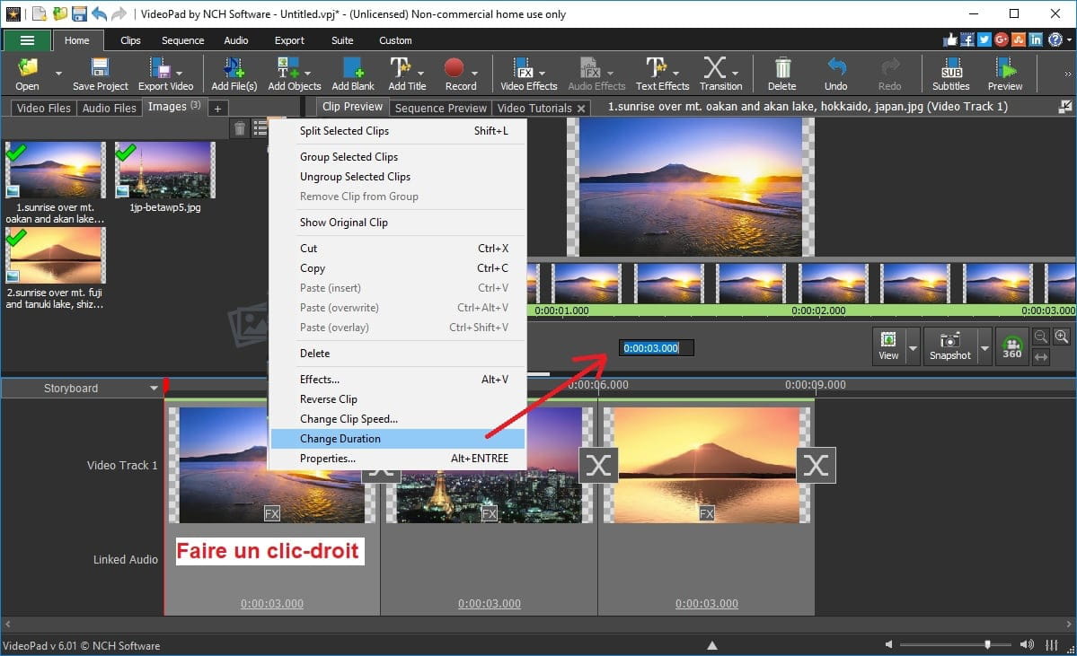1077x656 pixels.
Task: Open the Open button dropdown arrow
Action: pos(58,74)
